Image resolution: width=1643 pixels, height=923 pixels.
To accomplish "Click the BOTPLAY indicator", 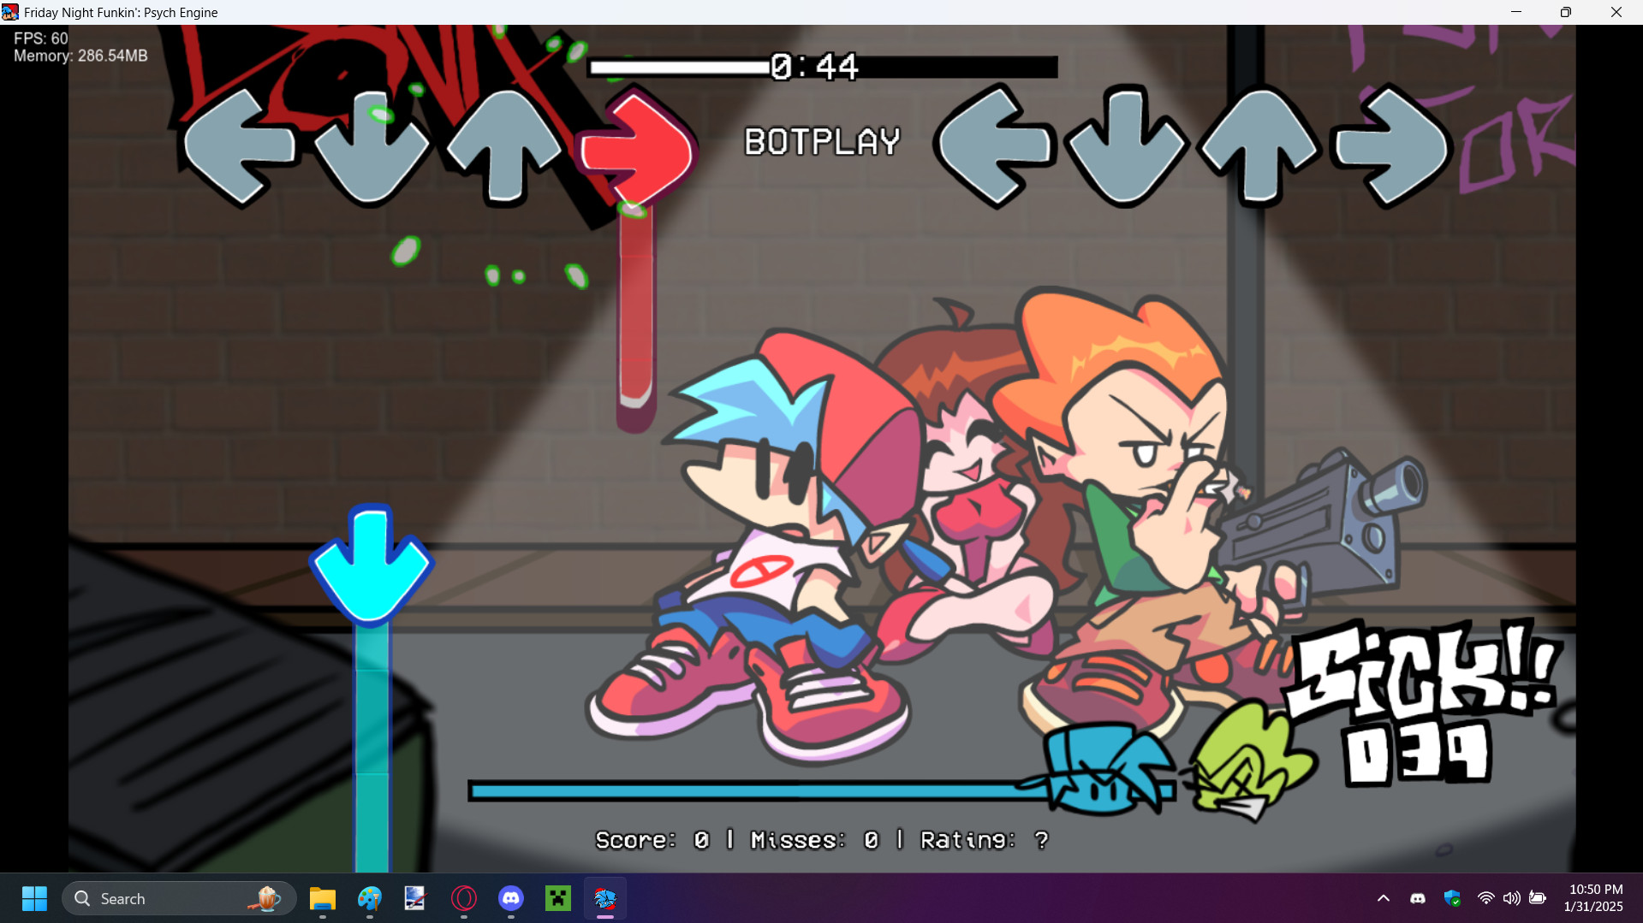I will 821,142.
